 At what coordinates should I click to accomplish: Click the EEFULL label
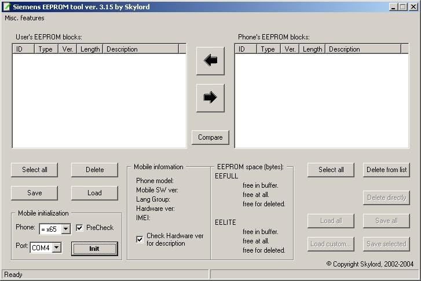(226, 176)
